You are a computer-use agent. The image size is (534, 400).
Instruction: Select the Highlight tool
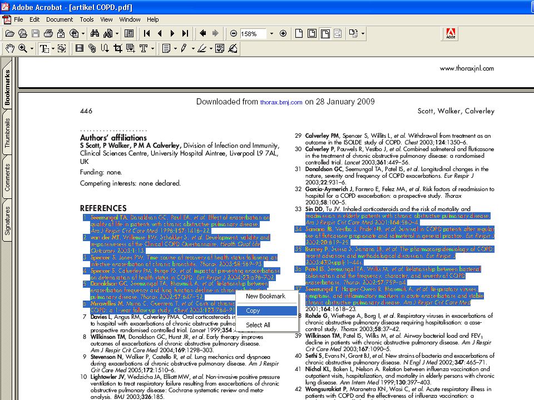(202, 48)
